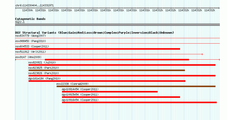Open variant esv9147 (Ahn2009) label
227x120 pixels.
[x=28, y=57]
